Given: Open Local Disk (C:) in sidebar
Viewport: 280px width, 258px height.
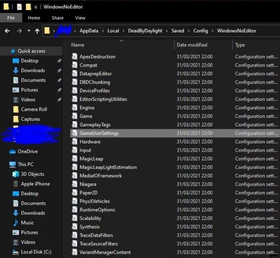Looking at the screenshot, I should 36,252.
